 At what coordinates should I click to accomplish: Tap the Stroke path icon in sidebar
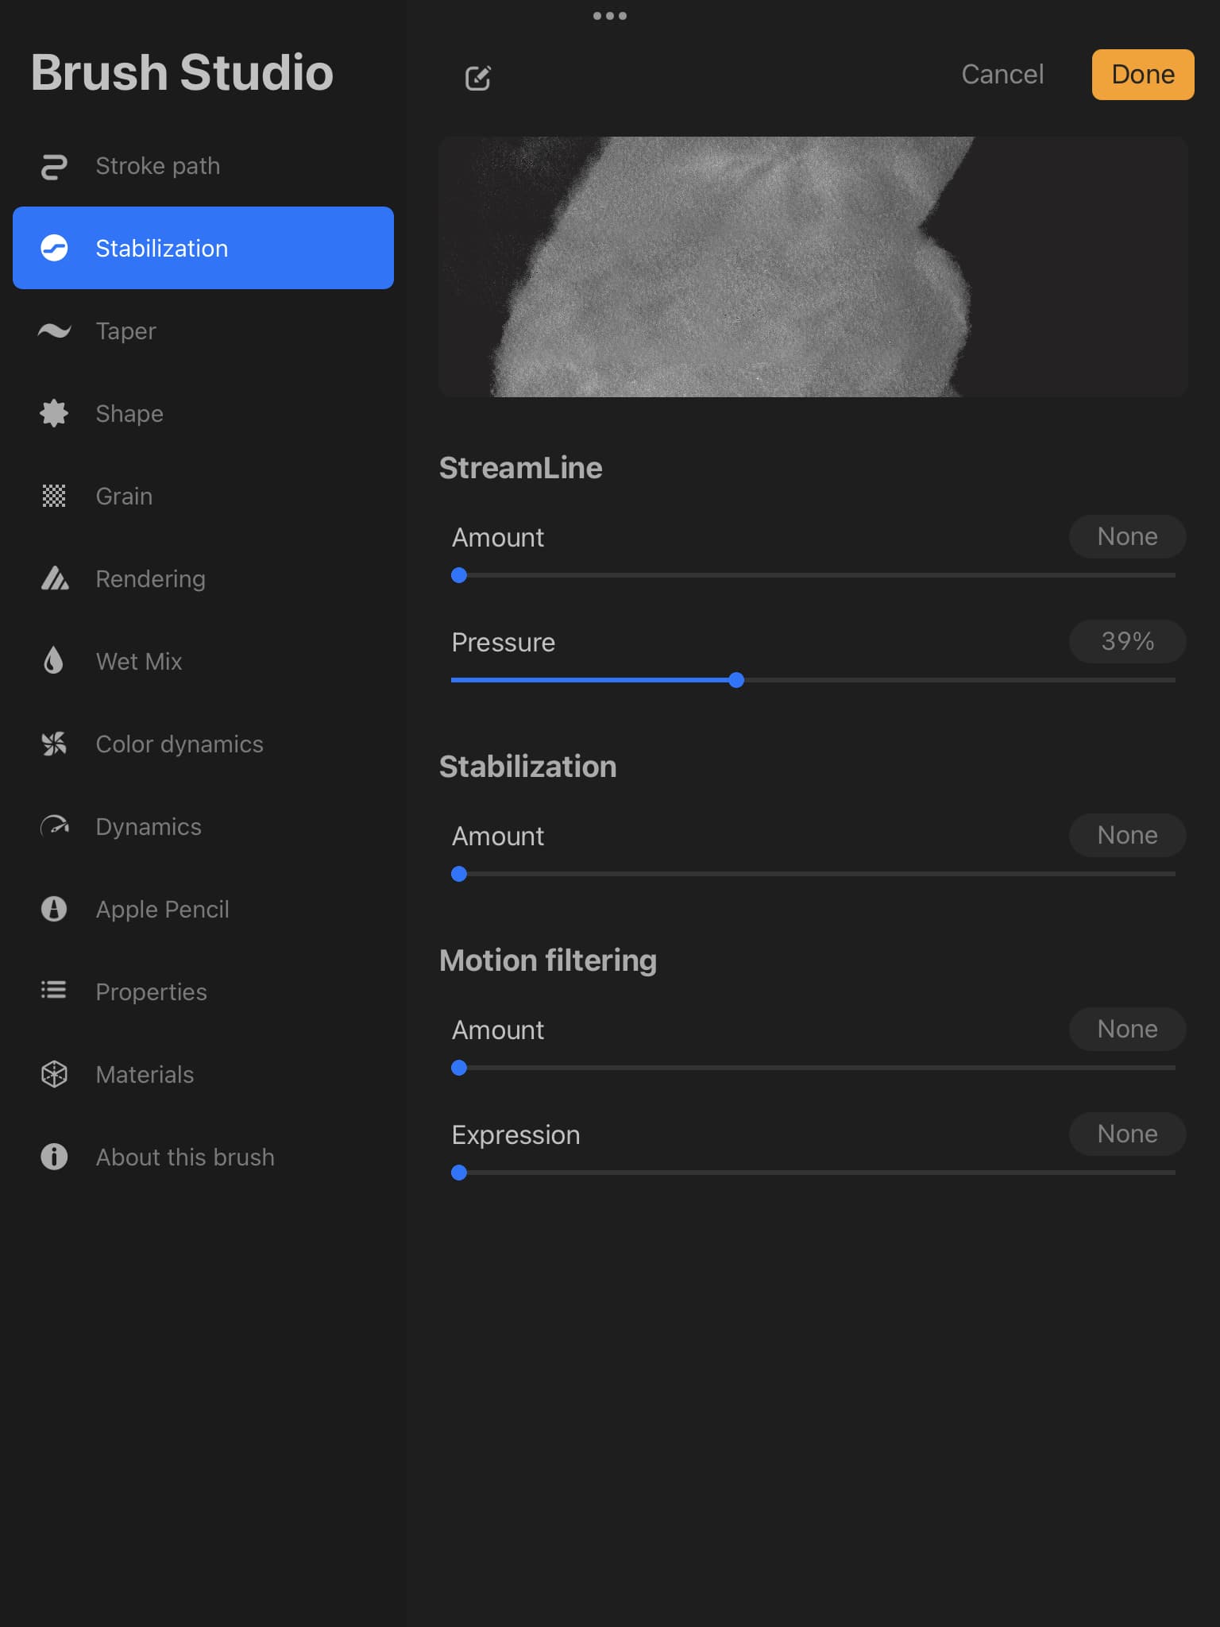click(54, 167)
